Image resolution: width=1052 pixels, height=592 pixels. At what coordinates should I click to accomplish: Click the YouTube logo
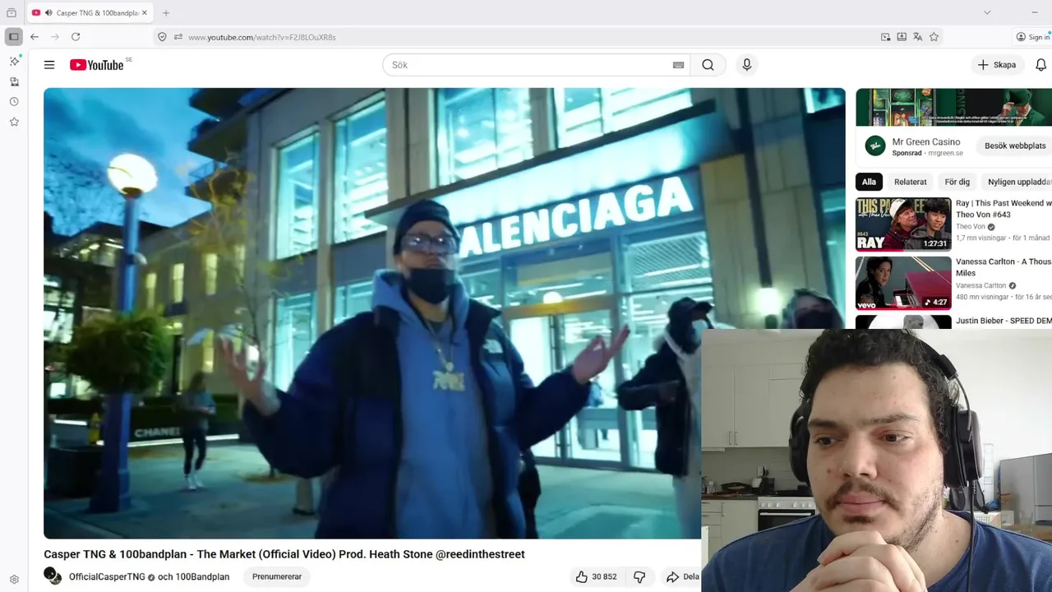97,65
